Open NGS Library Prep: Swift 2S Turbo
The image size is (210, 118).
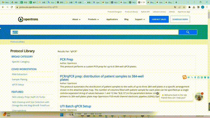(29, 97)
